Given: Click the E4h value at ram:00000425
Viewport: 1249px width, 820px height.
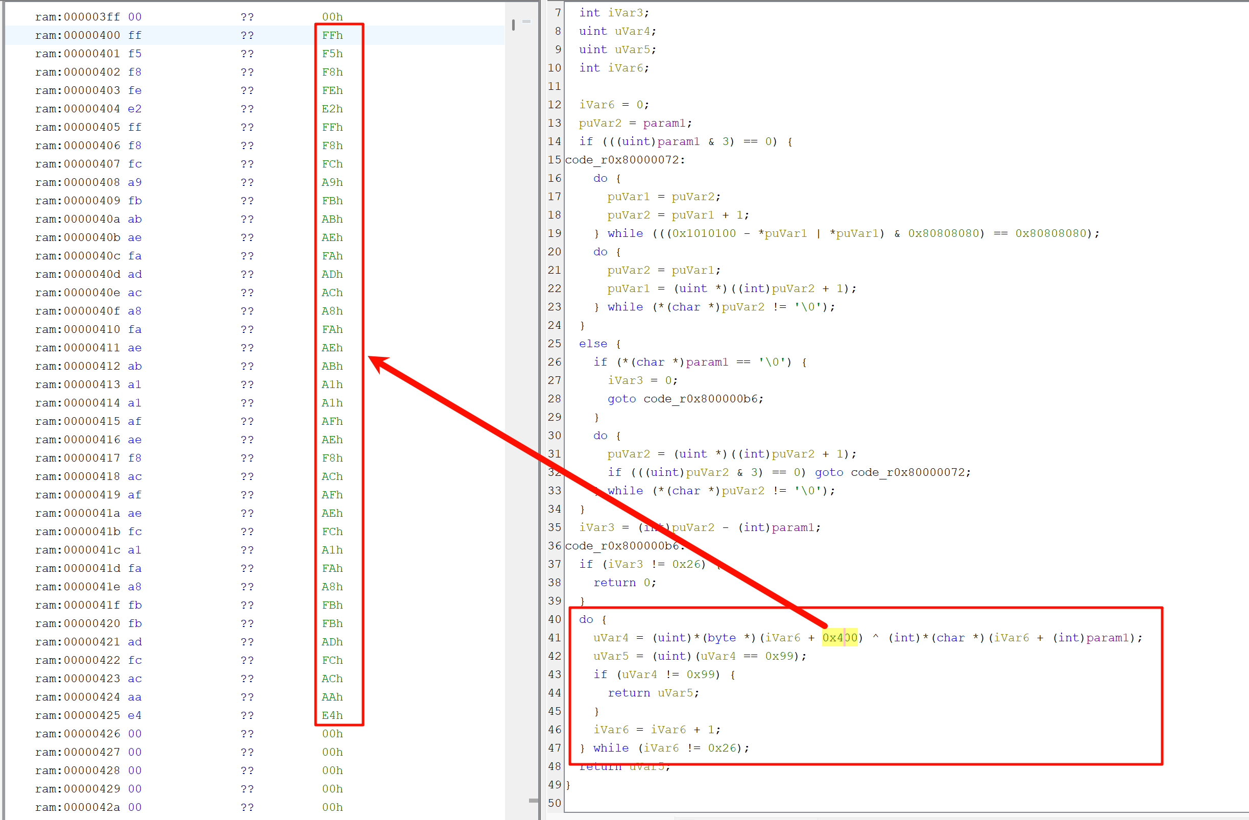Looking at the screenshot, I should (x=332, y=715).
